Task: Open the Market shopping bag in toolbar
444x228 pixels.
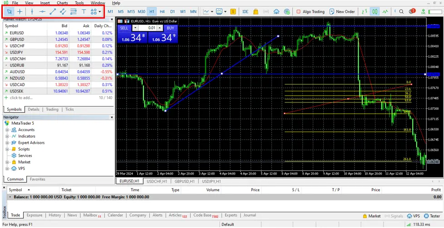Action: tap(256, 12)
